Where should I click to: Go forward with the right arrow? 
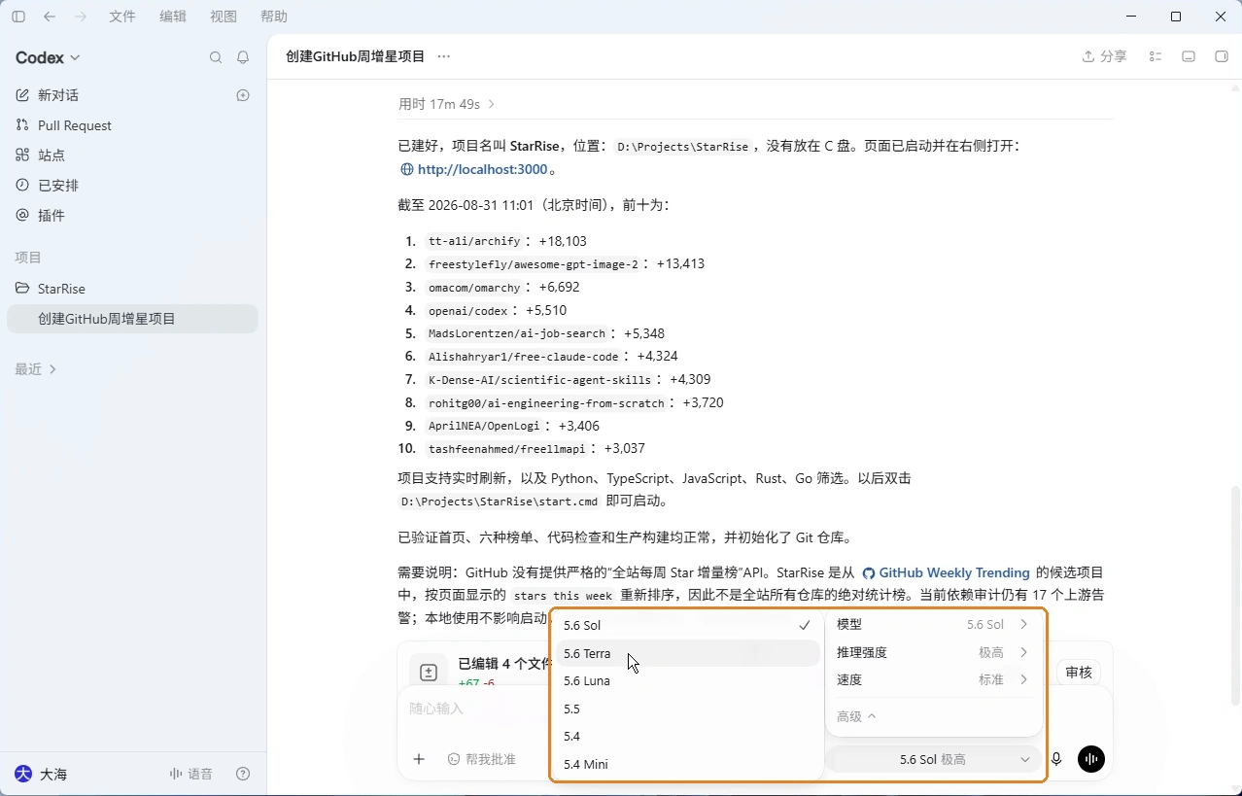click(x=81, y=17)
